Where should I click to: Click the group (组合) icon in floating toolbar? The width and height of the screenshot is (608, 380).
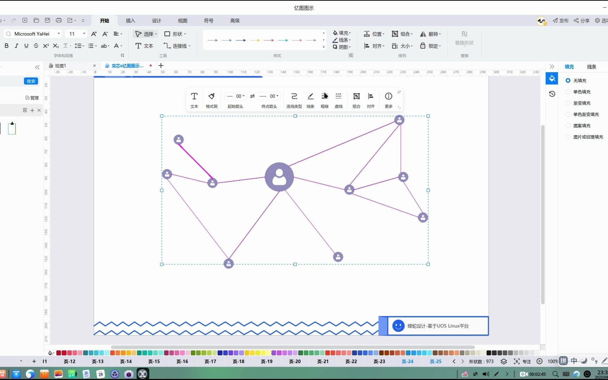click(x=356, y=96)
